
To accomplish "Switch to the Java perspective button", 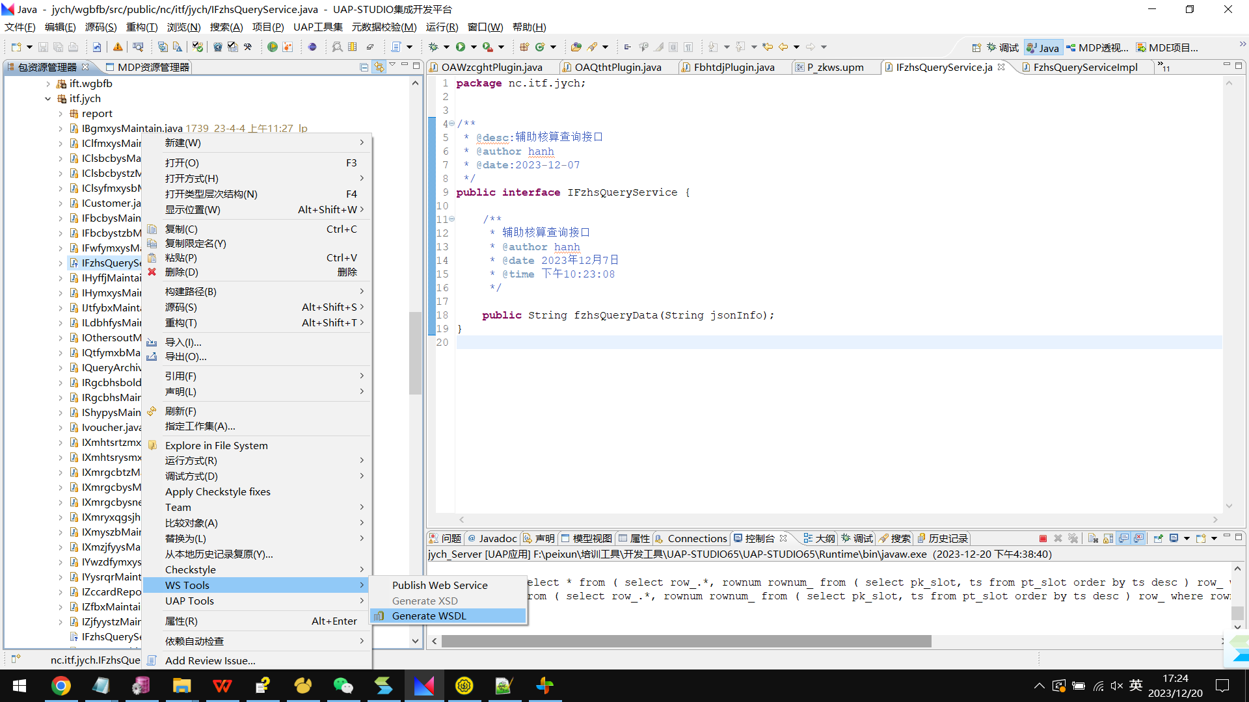I will tap(1043, 47).
